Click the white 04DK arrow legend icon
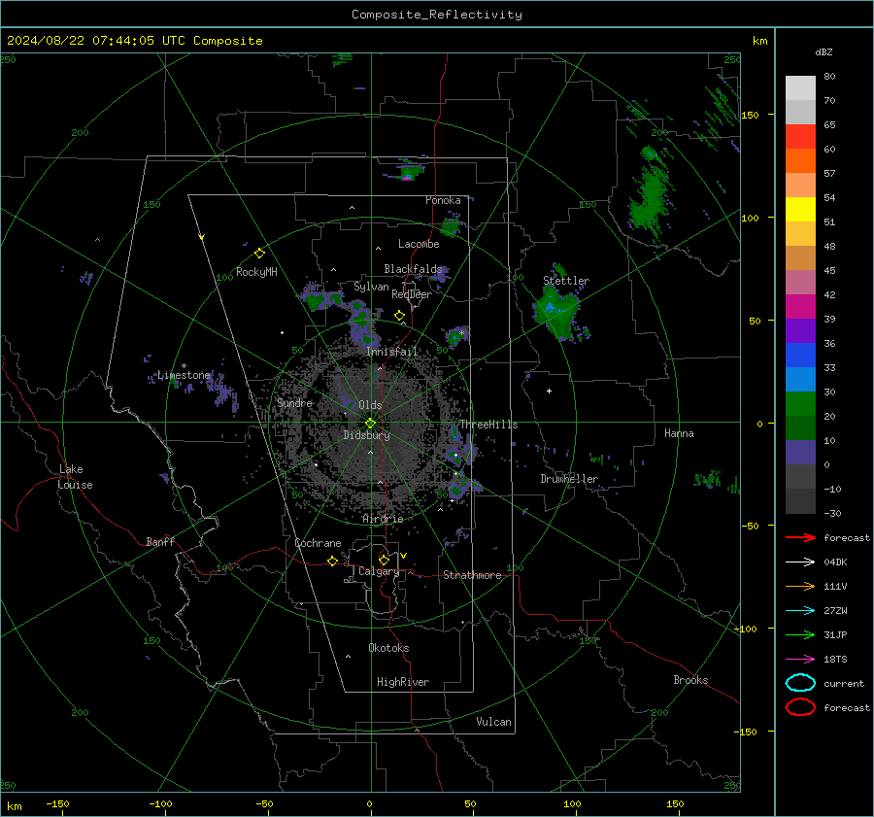This screenshot has width=874, height=817. click(800, 562)
